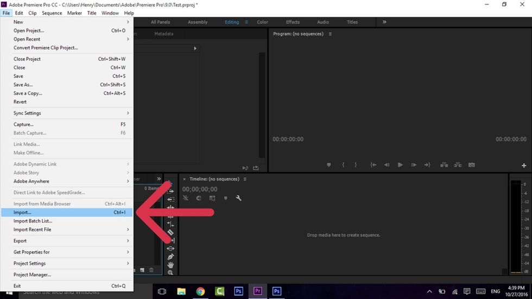This screenshot has width=532, height=299.
Task: Click the trash icon in Project panel
Action: coord(151,270)
